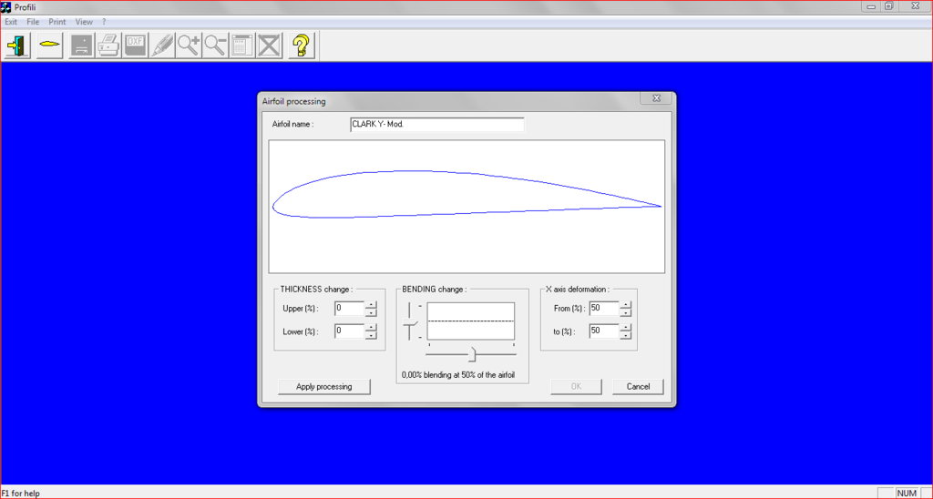The width and height of the screenshot is (933, 499).
Task: Decrease the to (%) deformation value
Action: [626, 336]
